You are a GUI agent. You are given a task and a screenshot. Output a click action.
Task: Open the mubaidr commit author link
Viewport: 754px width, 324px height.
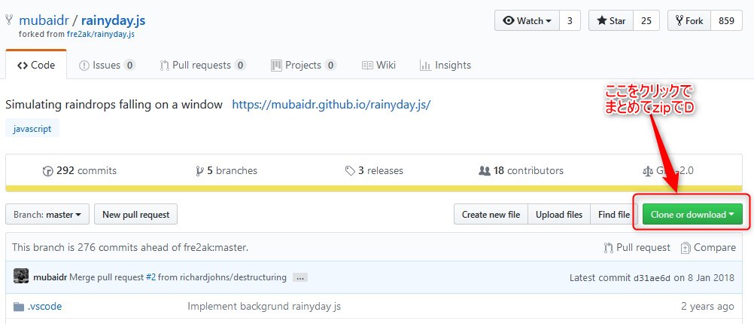click(x=50, y=277)
